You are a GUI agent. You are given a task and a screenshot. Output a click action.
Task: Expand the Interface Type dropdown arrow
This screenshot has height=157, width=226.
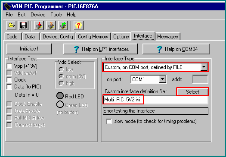204,67
